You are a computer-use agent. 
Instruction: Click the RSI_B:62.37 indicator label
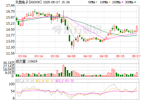click(45, 81)
